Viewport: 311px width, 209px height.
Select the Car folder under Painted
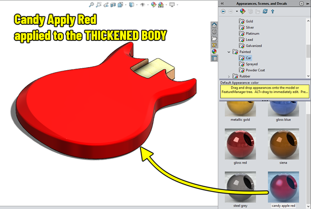(245, 58)
